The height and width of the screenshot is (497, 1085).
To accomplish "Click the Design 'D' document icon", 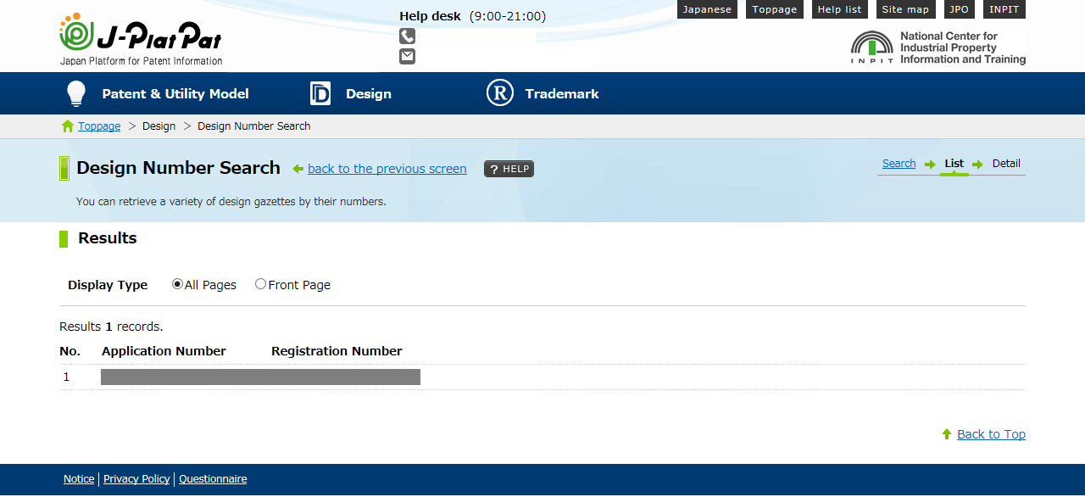I will 320,93.
